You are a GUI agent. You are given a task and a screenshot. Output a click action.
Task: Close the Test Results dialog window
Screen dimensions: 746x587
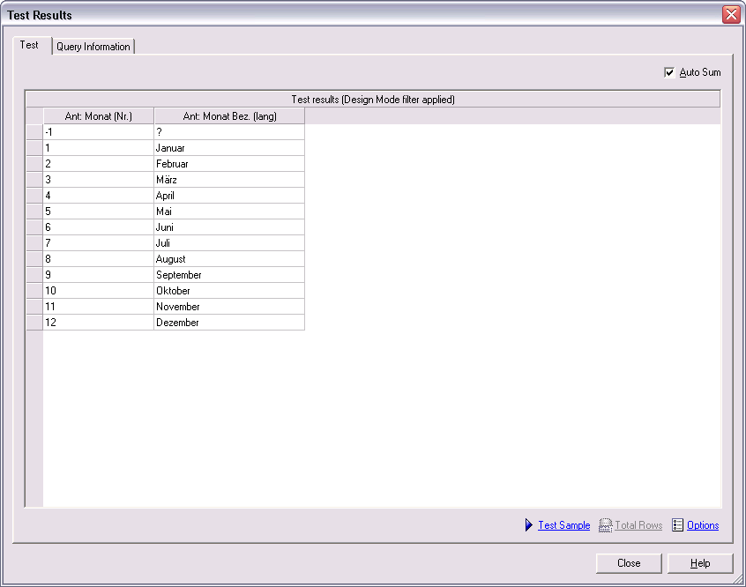click(x=731, y=15)
